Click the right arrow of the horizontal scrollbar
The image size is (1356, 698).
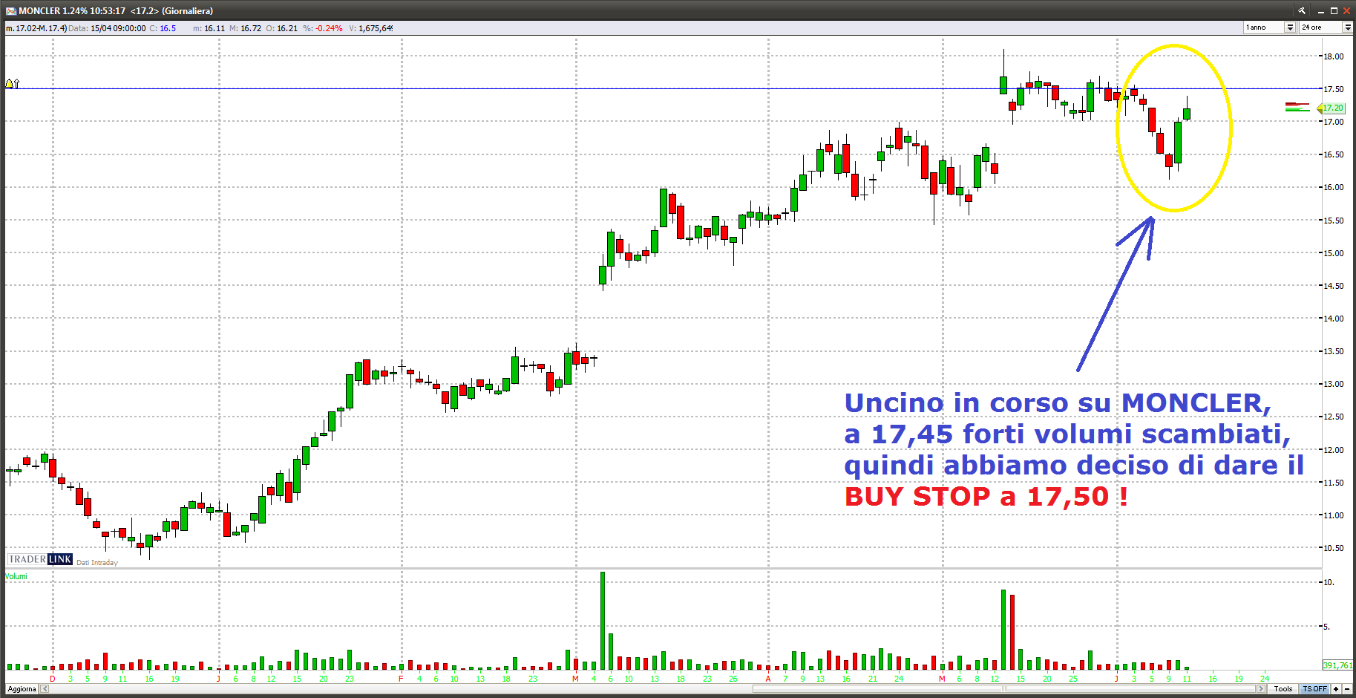click(1261, 688)
